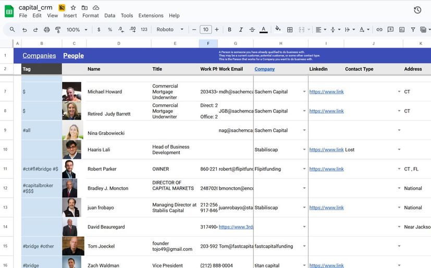
Task: Expand Company dropdown for Bradley J. Moncton
Action: click(x=304, y=188)
